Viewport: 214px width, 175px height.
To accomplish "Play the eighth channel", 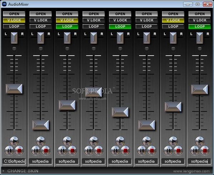I will 200,141.
